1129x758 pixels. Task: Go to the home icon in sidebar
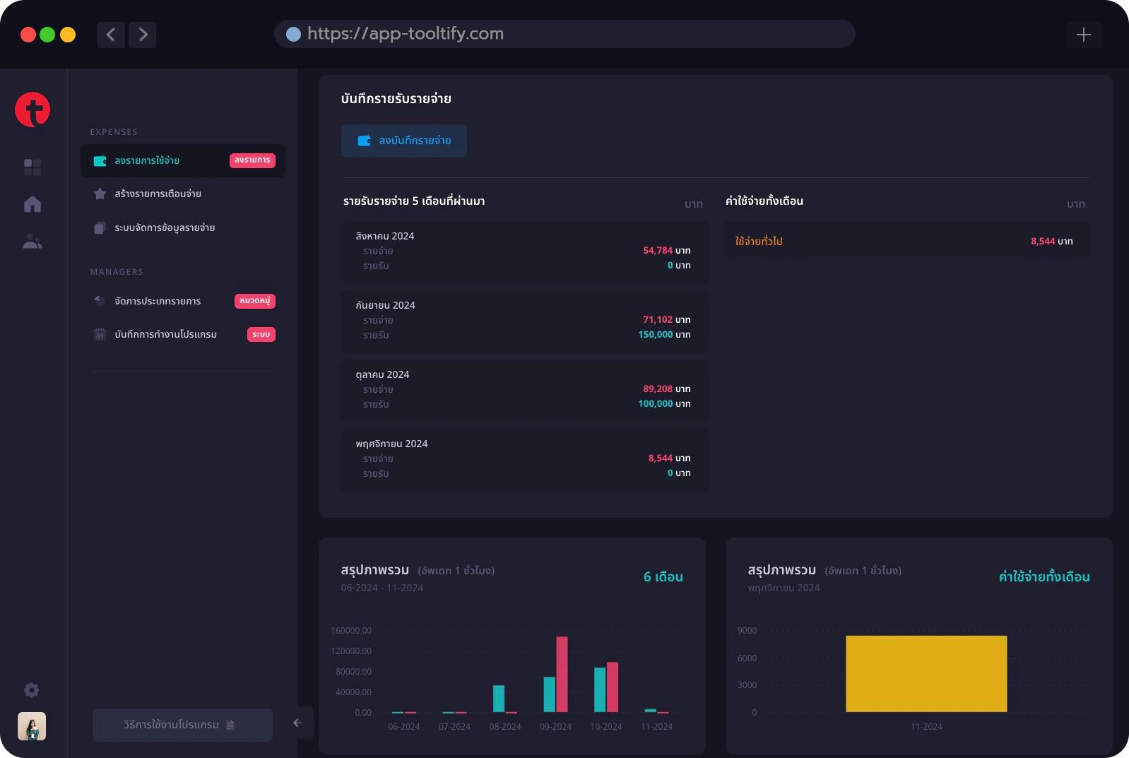(x=32, y=204)
